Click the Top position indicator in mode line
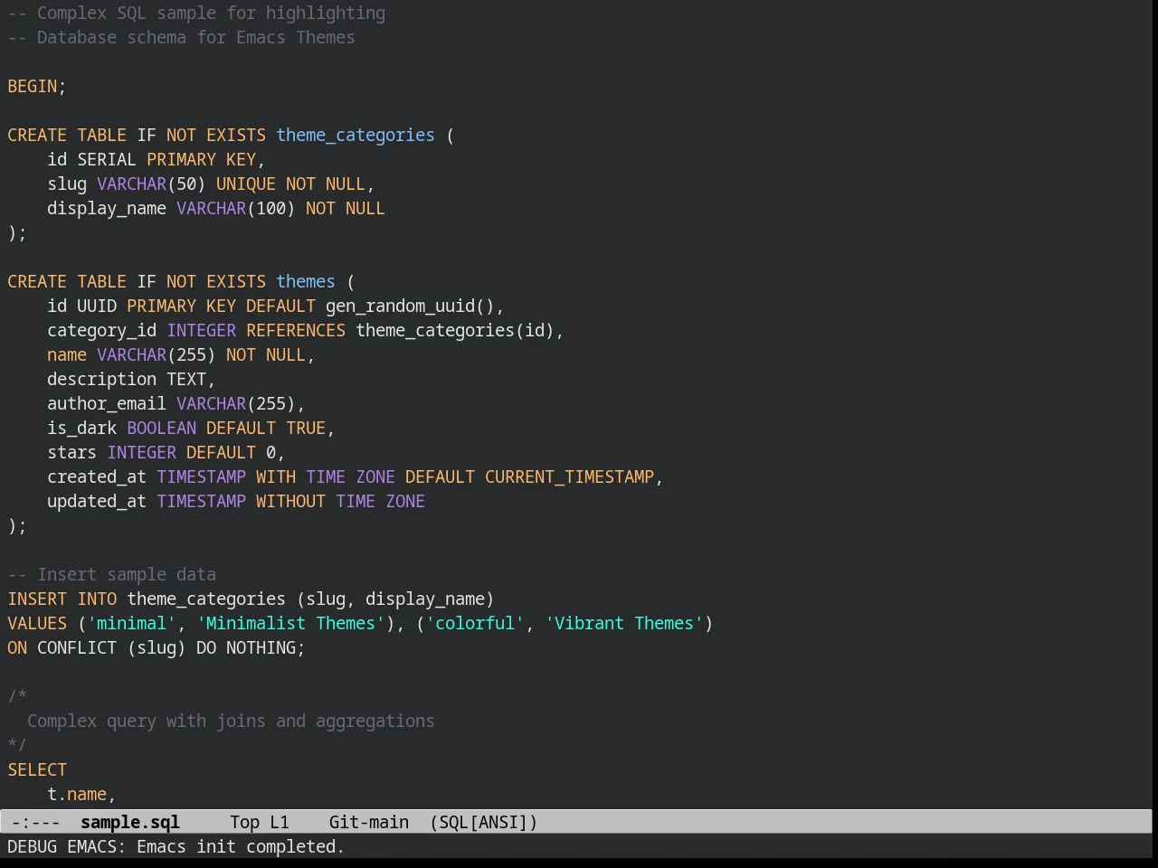 tap(244, 822)
